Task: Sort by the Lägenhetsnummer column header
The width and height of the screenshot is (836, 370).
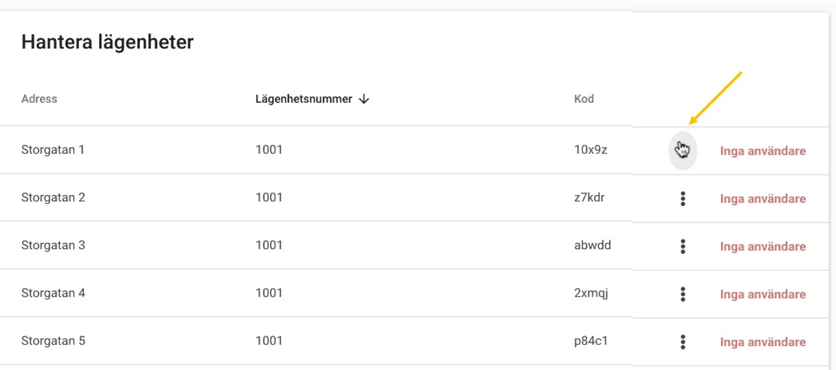Action: [x=304, y=99]
